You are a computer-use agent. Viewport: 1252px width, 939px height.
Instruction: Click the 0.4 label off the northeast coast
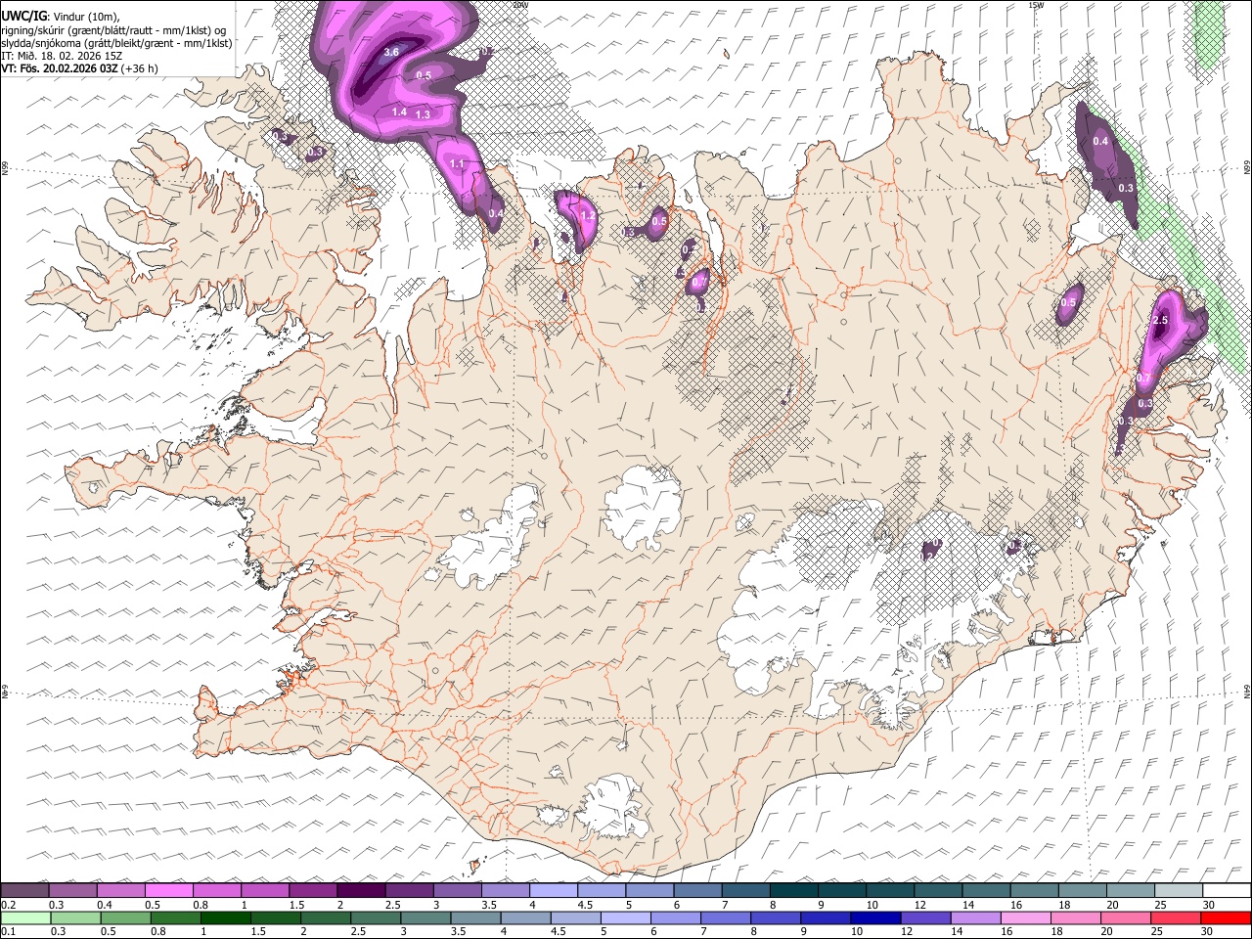1100,141
